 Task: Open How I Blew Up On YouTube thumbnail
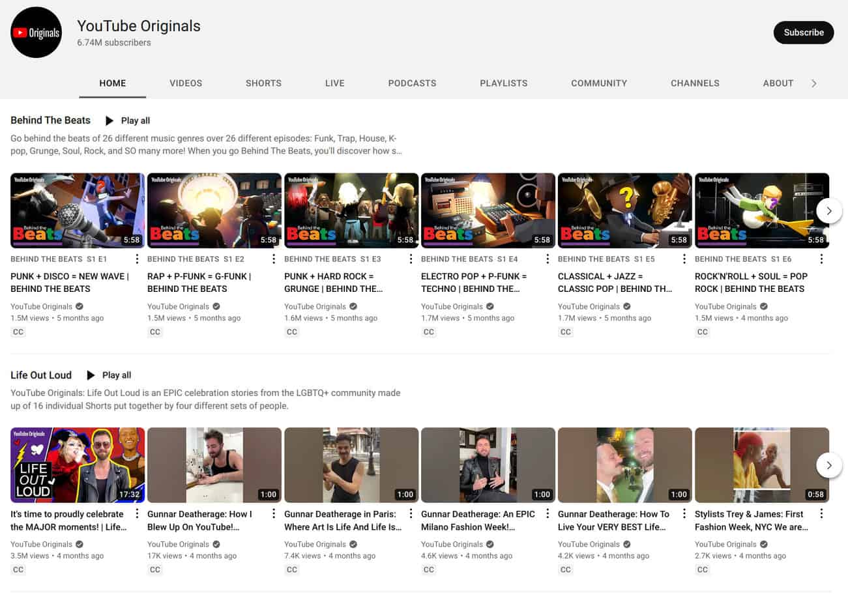click(214, 465)
